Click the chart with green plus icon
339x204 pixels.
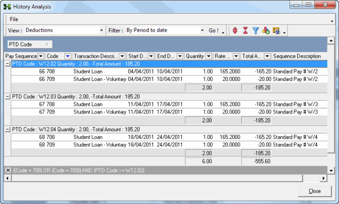[266, 31]
